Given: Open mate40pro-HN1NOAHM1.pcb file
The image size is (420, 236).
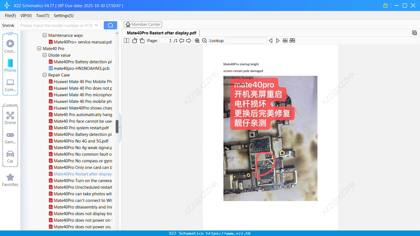Looking at the screenshot, I should (x=79, y=68).
